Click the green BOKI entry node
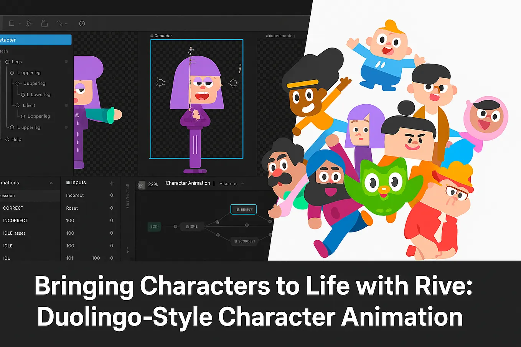The image size is (521, 347). (154, 226)
